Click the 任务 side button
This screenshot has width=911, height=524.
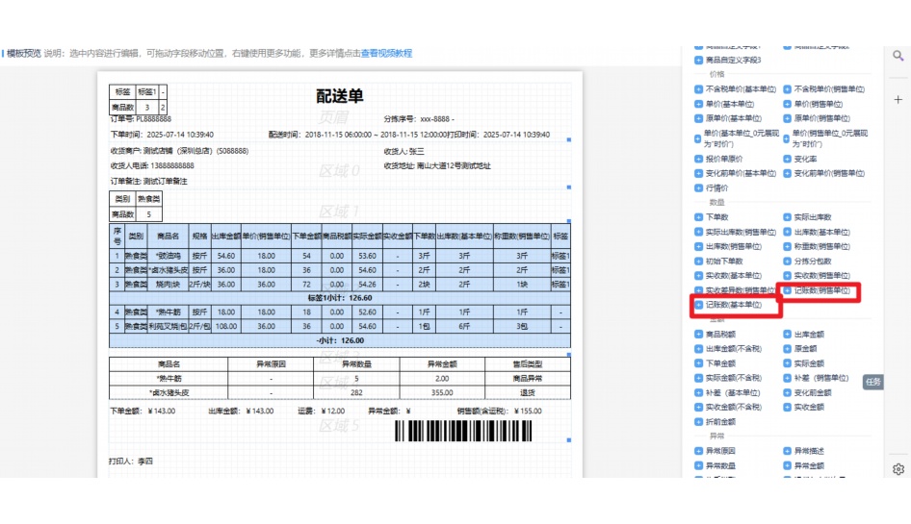pyautogui.click(x=872, y=382)
